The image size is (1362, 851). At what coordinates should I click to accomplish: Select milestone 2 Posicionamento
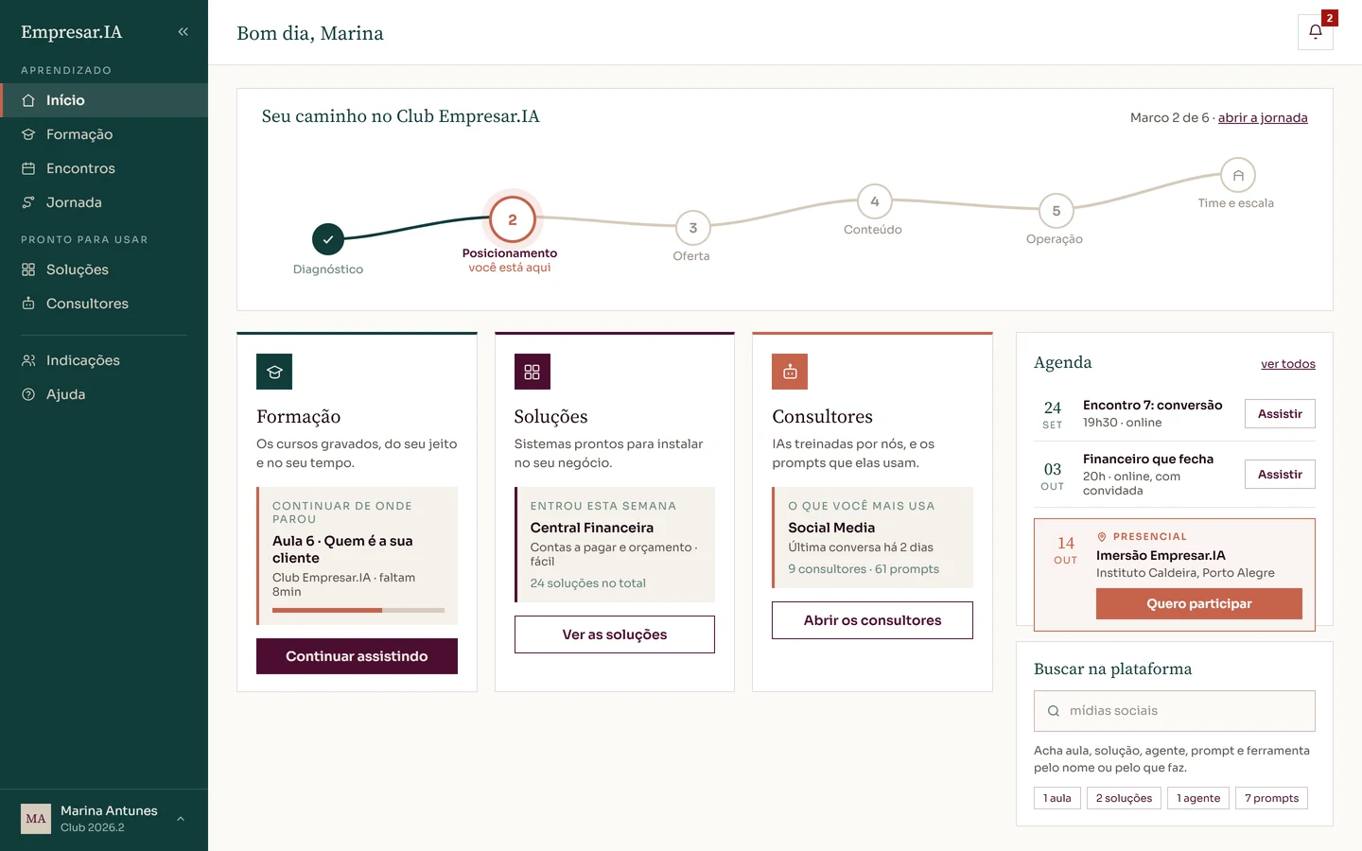[x=513, y=220]
